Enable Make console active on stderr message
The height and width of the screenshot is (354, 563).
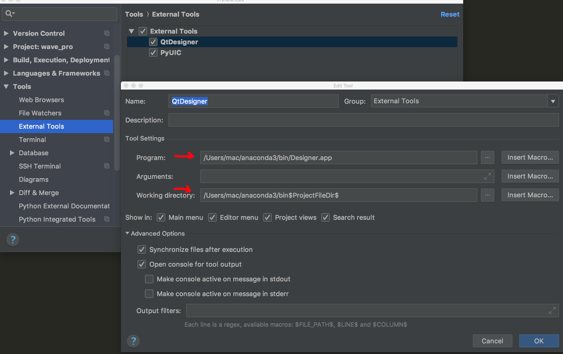(x=149, y=294)
